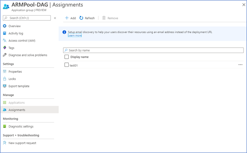
Task: Select Access control (IAM) icon
Action: point(5,41)
